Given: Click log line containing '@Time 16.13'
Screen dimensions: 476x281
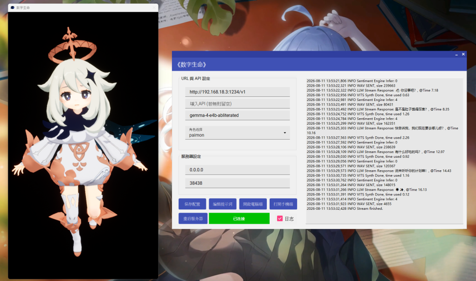Looking at the screenshot, I should click(x=367, y=189).
